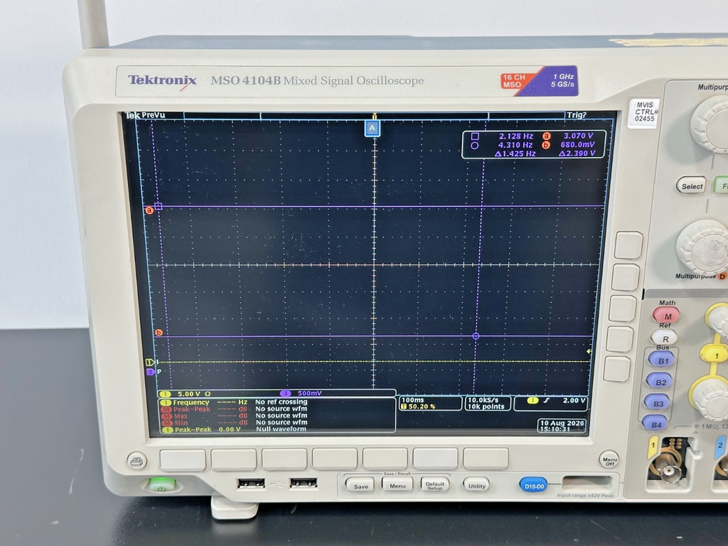Turn the Multipurpose b knob

pyautogui.click(x=702, y=247)
